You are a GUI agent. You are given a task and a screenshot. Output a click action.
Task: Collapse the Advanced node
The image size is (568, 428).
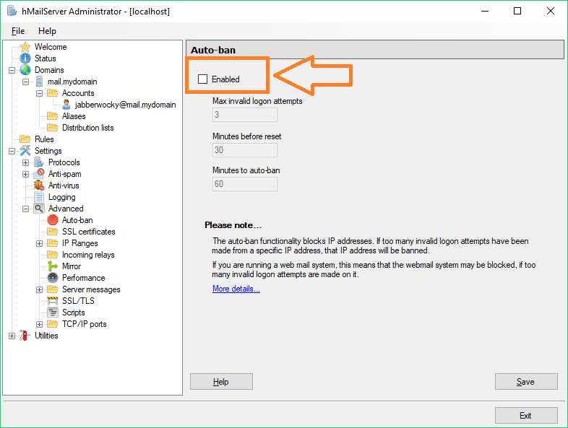point(26,209)
